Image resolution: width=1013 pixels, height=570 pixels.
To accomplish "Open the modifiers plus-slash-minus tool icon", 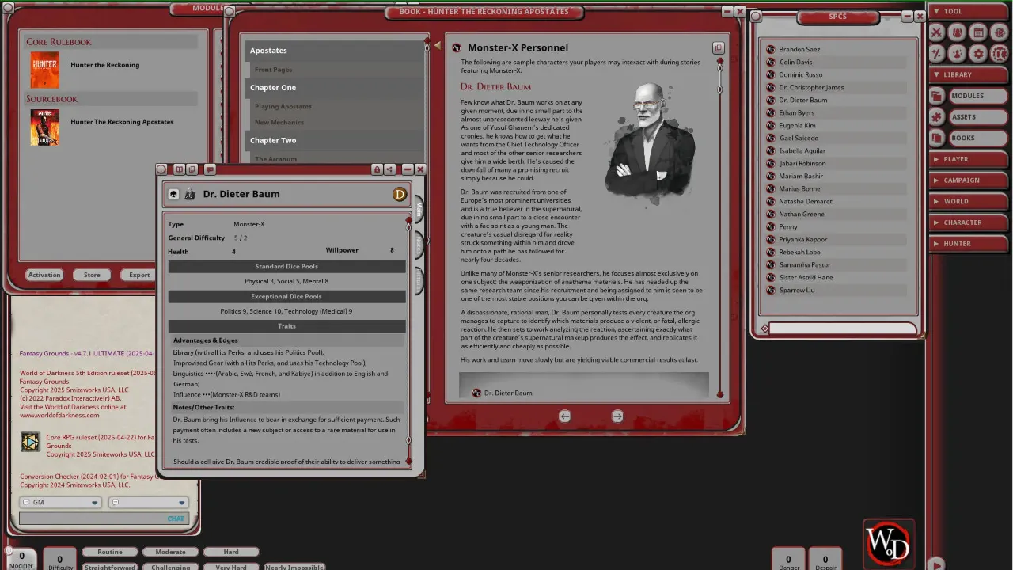I will tap(936, 54).
